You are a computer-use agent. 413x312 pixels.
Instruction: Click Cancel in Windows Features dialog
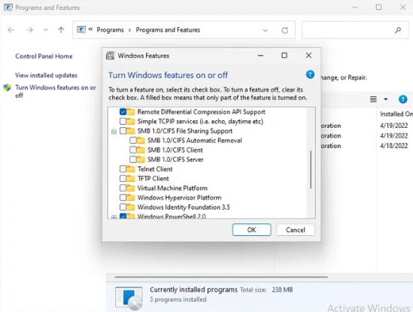[296, 230]
